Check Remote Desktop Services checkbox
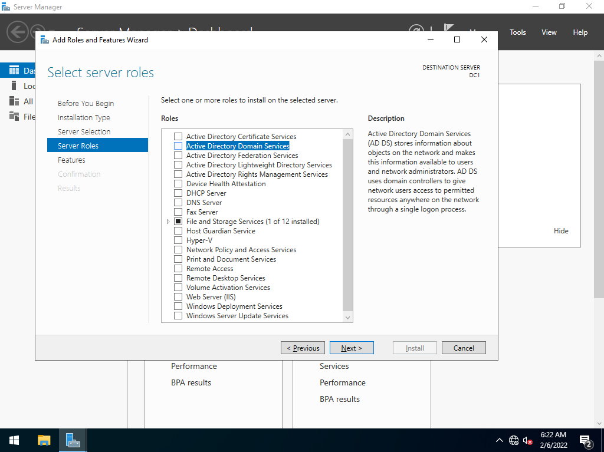This screenshot has height=452, width=604. 178,278
